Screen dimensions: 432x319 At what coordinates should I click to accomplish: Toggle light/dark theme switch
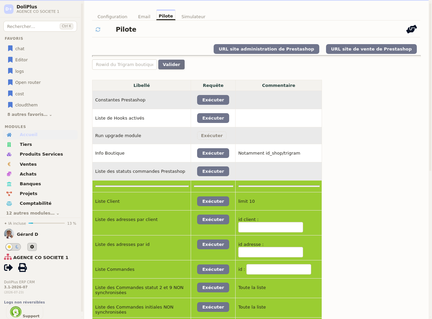13,247
